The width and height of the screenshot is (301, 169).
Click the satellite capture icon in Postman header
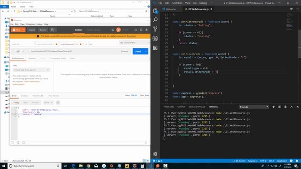click(113, 30)
